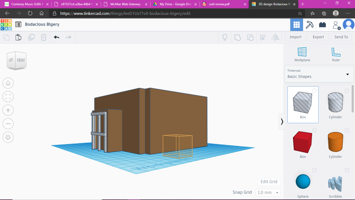Open the Bricks mode

click(323, 25)
